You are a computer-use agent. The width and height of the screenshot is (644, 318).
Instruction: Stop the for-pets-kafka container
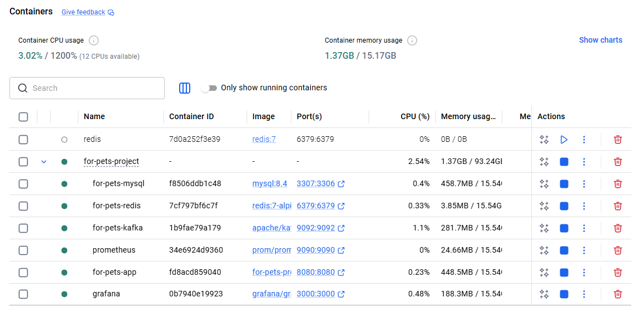(564, 228)
